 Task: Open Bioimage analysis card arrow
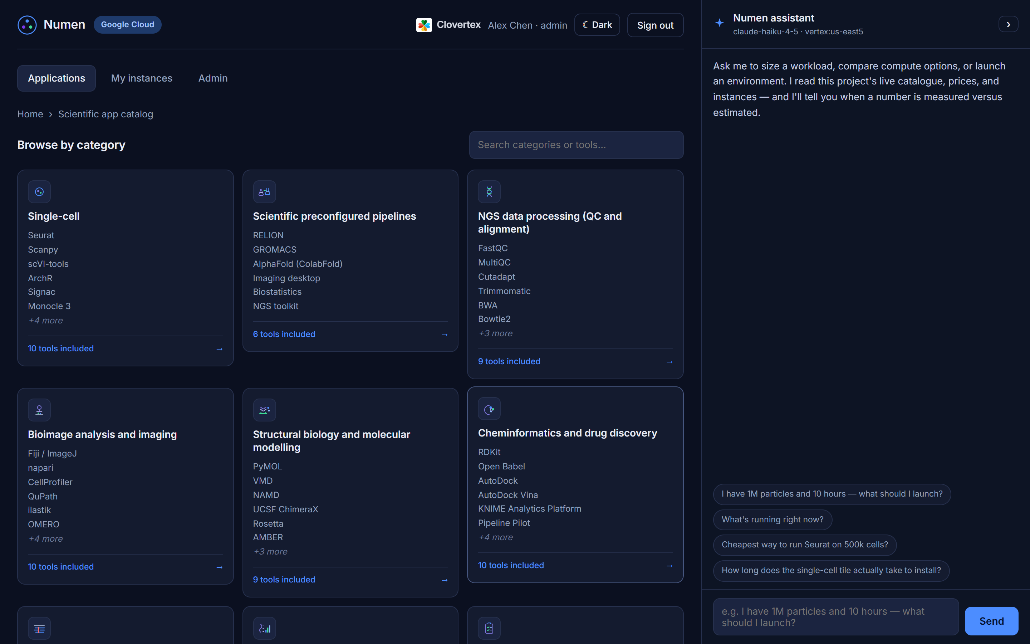point(219,567)
